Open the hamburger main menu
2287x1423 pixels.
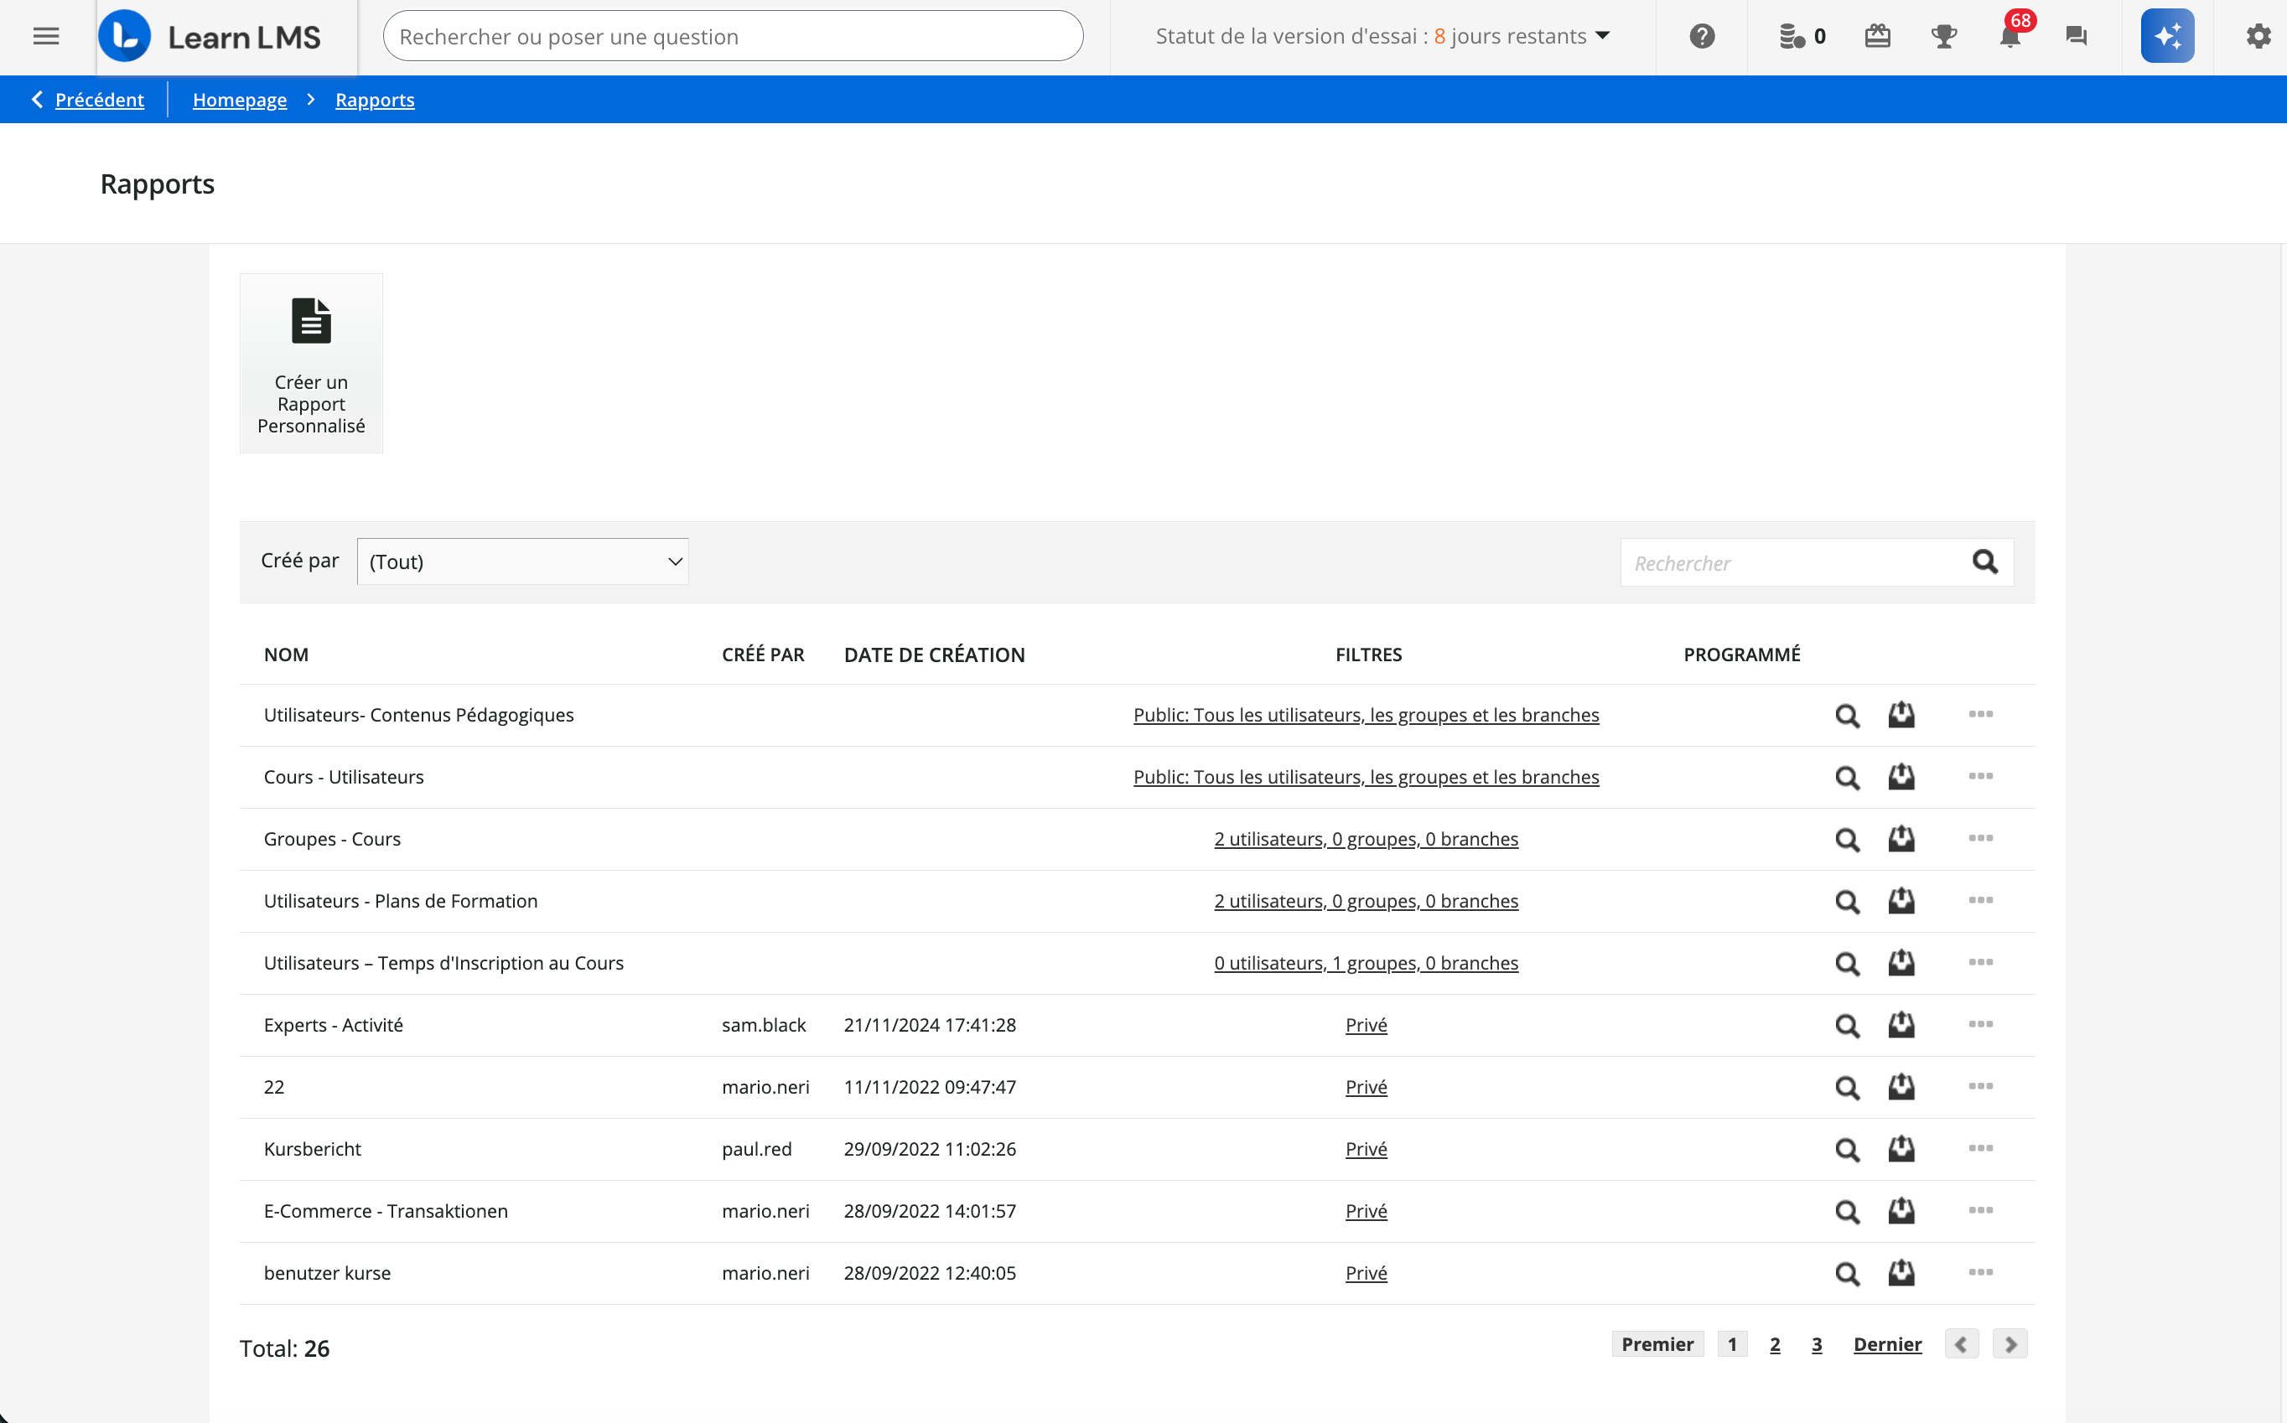click(x=45, y=37)
